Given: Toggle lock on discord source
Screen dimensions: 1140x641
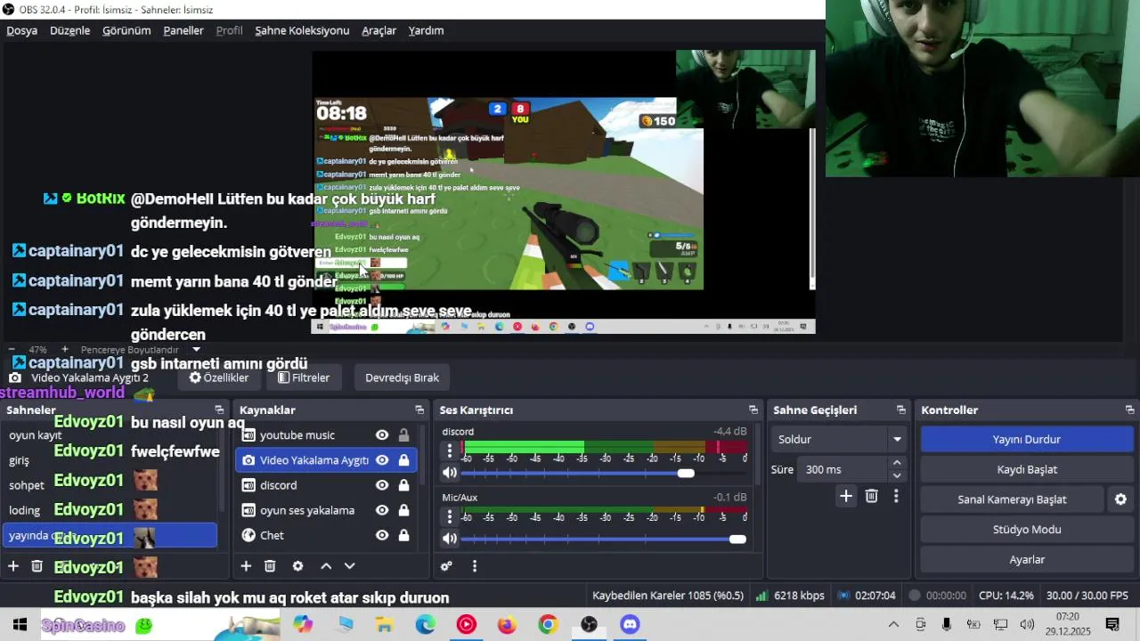Looking at the screenshot, I should (x=403, y=485).
